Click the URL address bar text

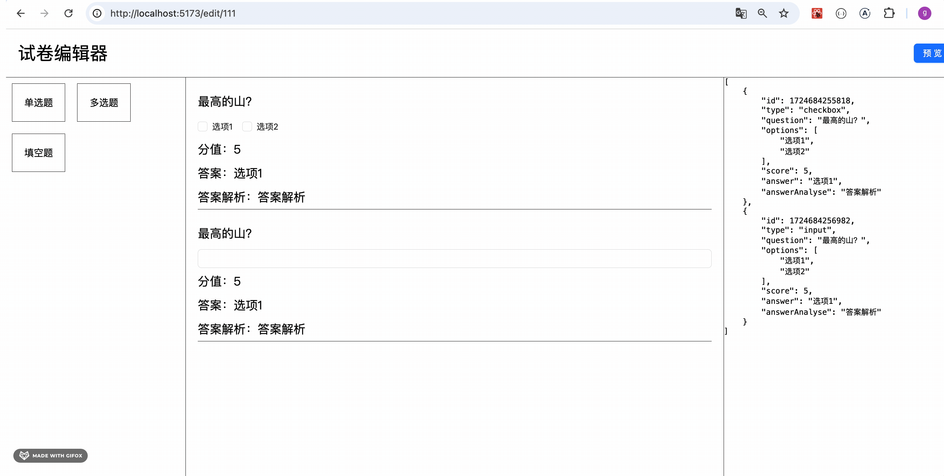[x=173, y=14]
